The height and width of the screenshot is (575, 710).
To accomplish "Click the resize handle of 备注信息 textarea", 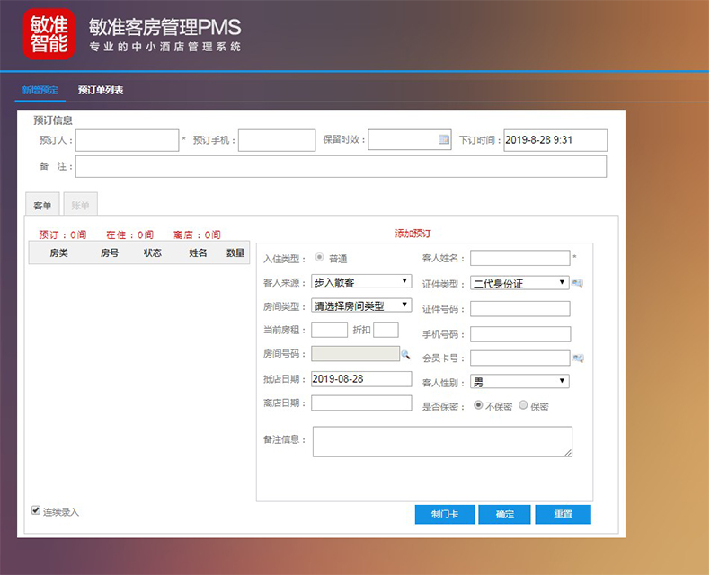I will tap(567, 452).
